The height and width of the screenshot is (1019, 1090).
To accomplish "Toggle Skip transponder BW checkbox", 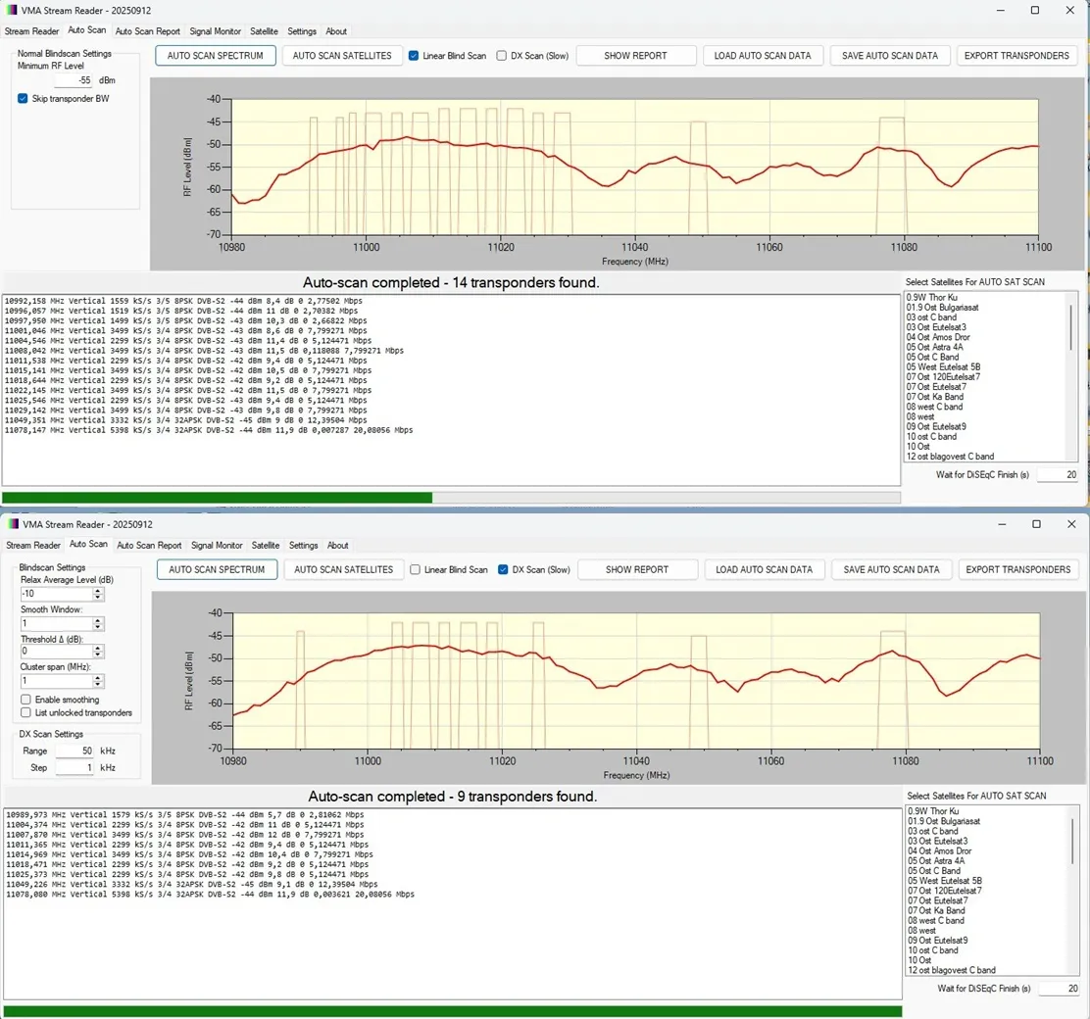I will click(23, 99).
